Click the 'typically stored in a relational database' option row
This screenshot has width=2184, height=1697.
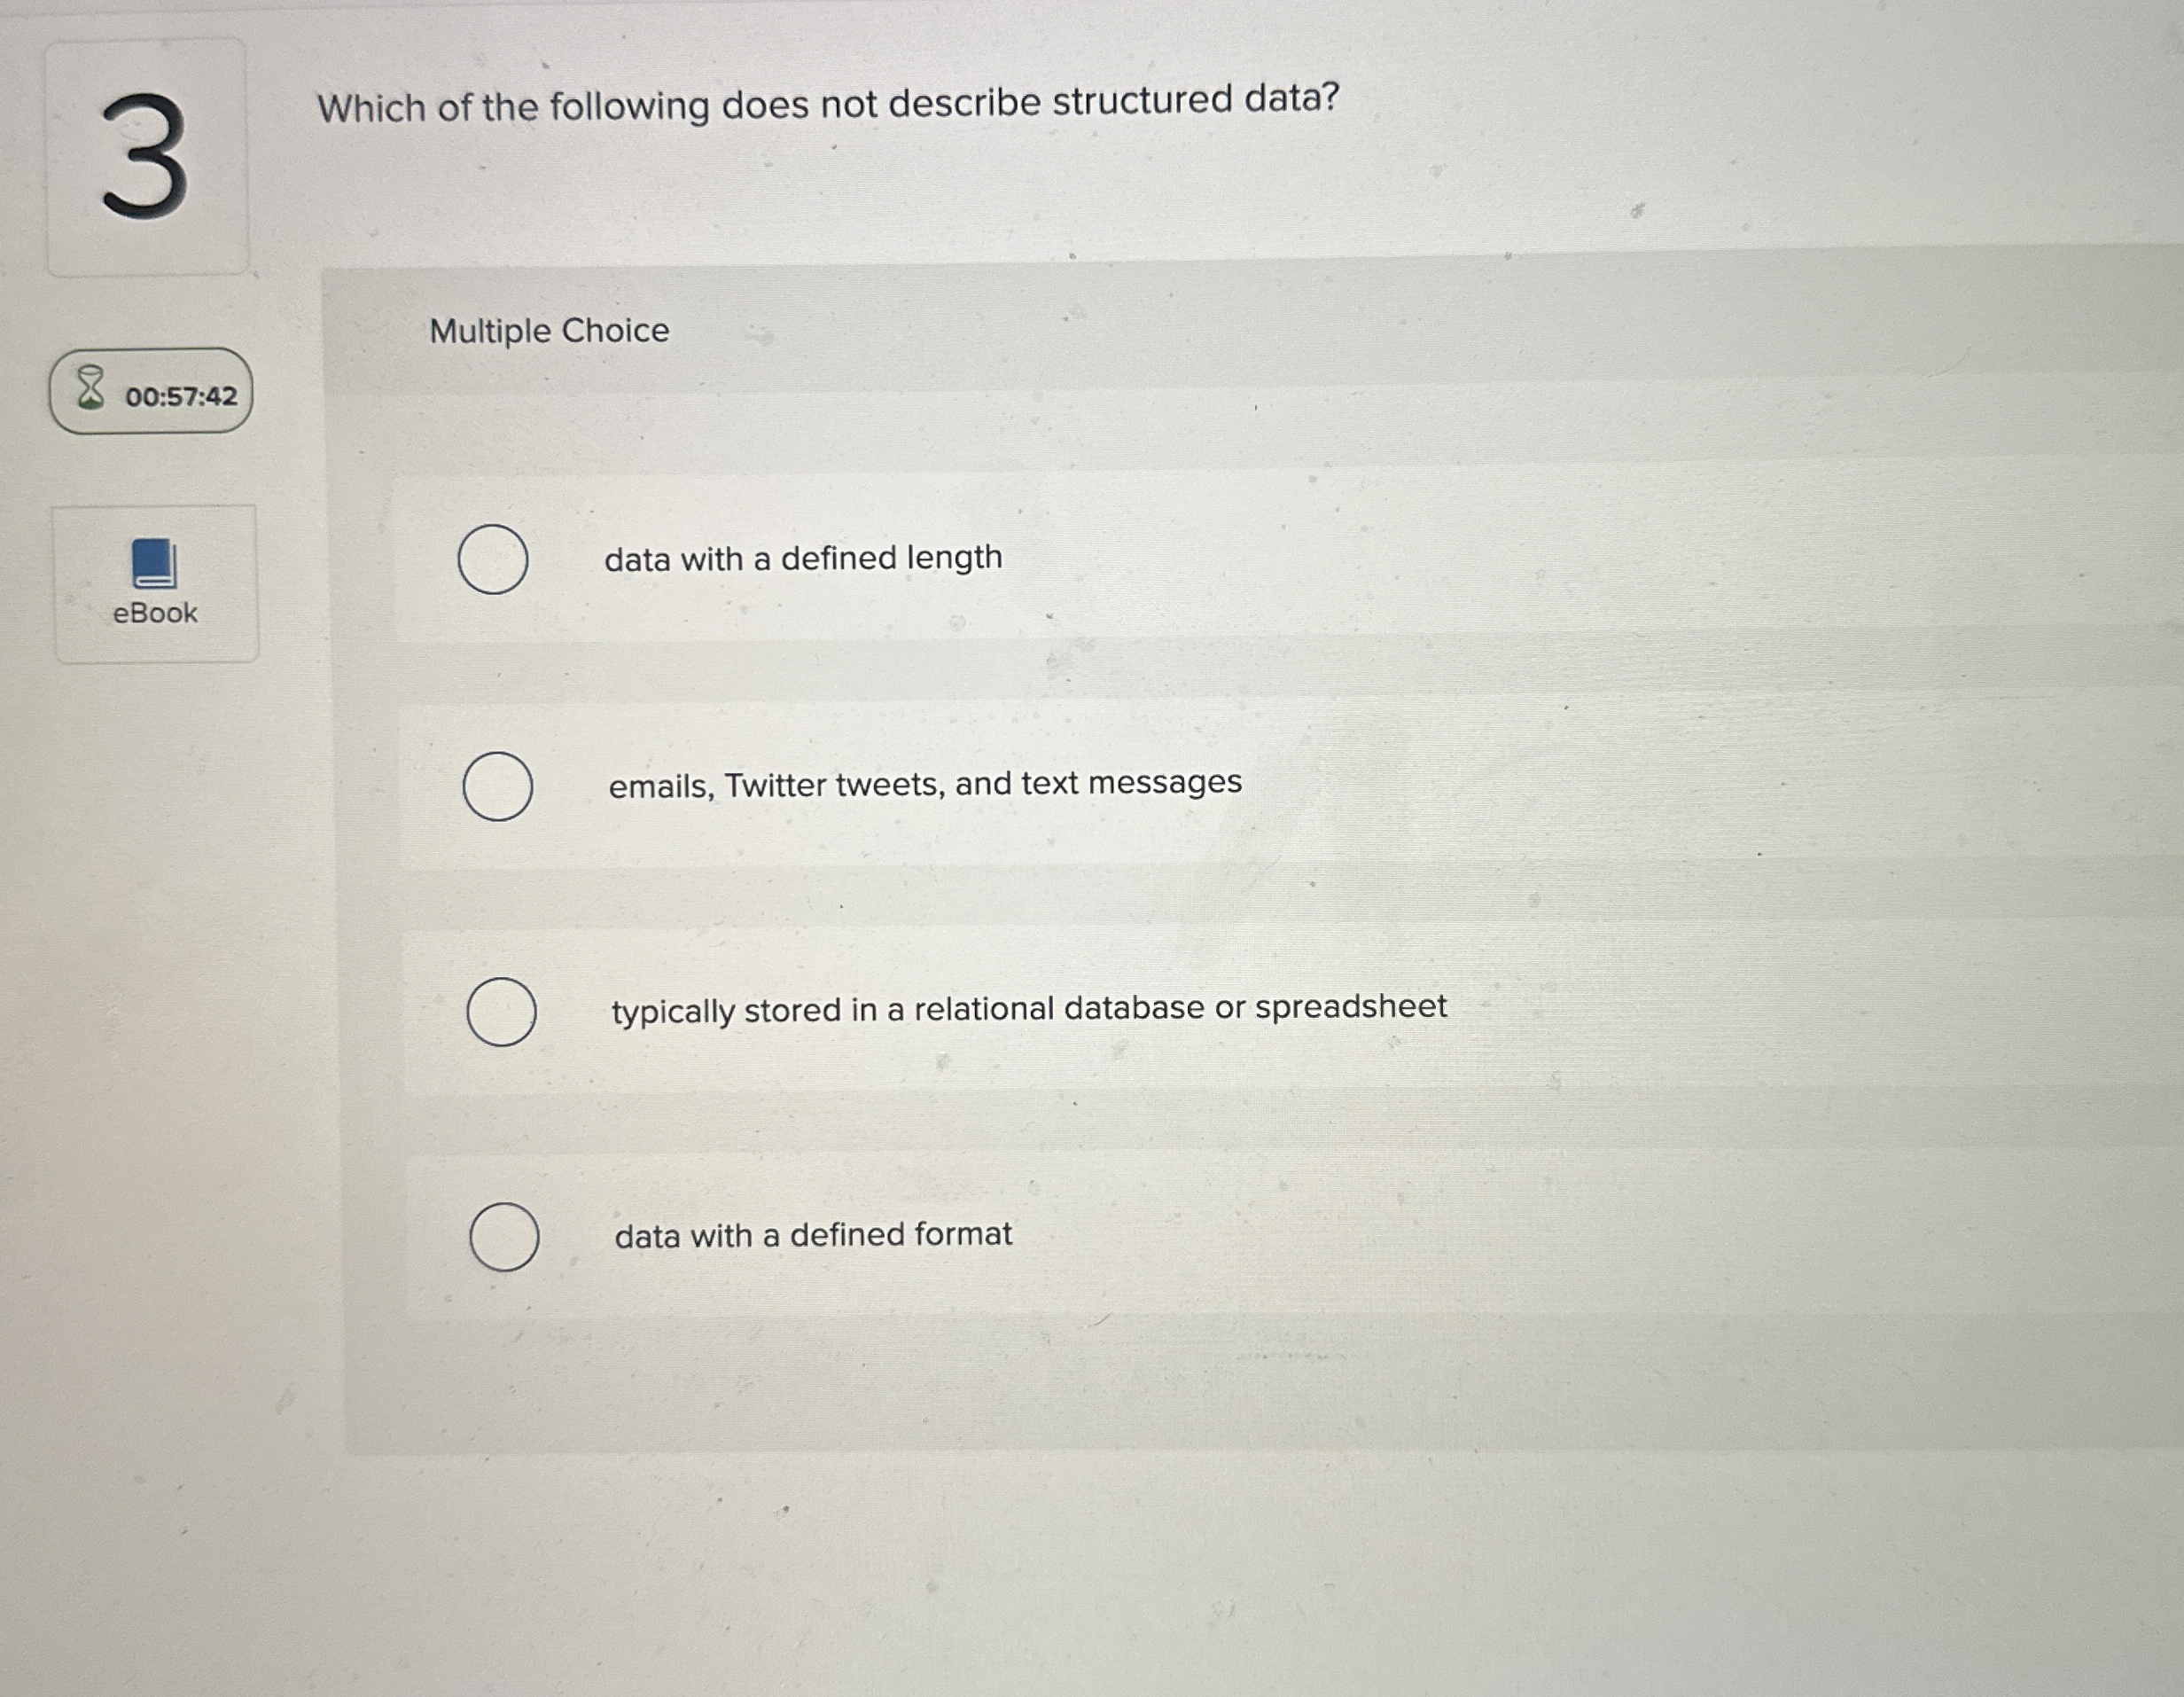(1028, 1009)
